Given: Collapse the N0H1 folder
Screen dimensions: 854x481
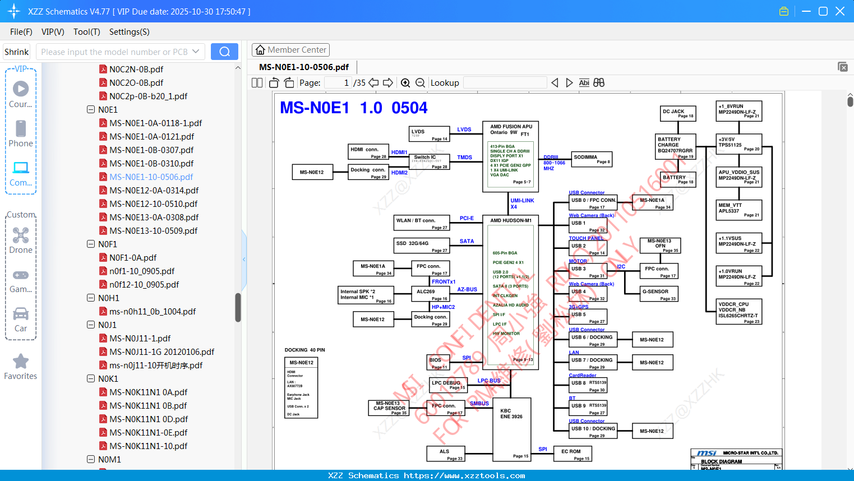Looking at the screenshot, I should click(91, 298).
